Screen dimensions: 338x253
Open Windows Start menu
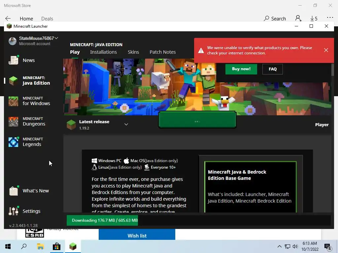(8, 246)
